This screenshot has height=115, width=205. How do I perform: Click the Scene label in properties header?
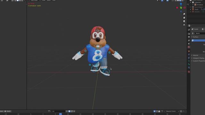[196, 29]
